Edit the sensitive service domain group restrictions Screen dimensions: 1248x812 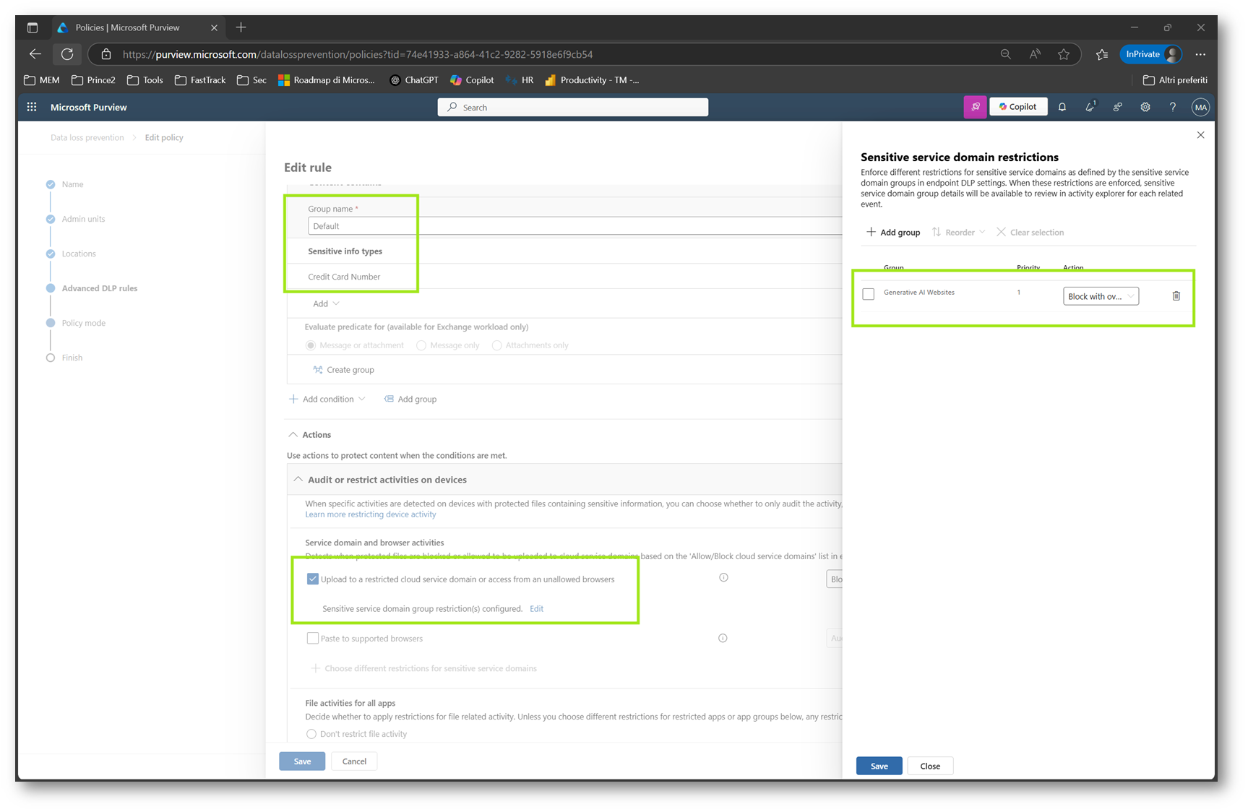coord(536,608)
